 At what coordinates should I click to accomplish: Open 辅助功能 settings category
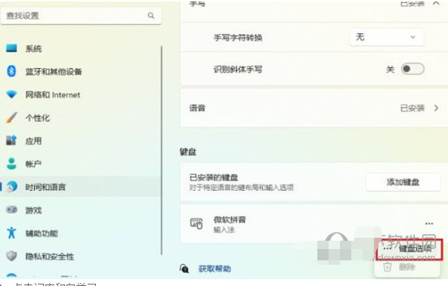tap(42, 233)
